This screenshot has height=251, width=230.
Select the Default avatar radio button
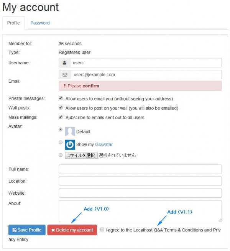coord(61,130)
